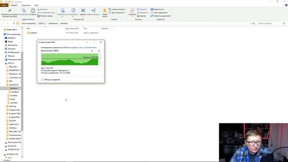Screen dimensions: 288x162
Task: Click the large Вставить clipboard button
Action: pyautogui.click(x=33, y=12)
